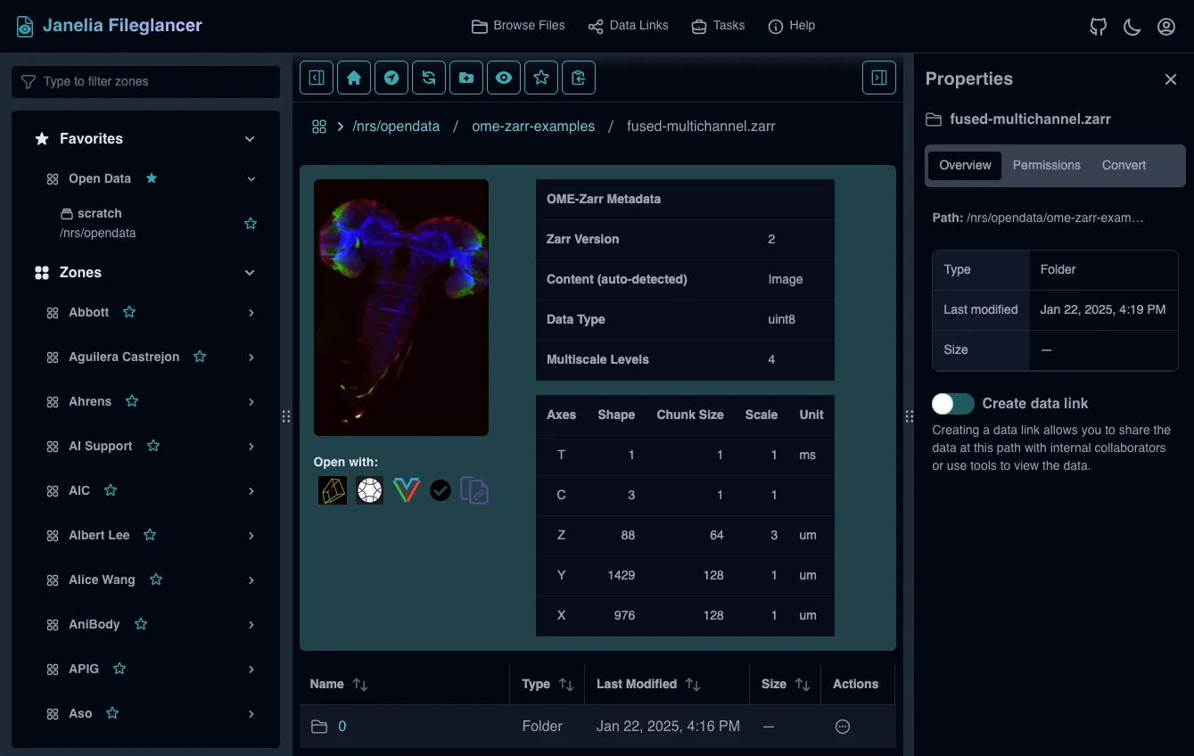Switch to the Permissions tab
The height and width of the screenshot is (756, 1194).
(1046, 165)
